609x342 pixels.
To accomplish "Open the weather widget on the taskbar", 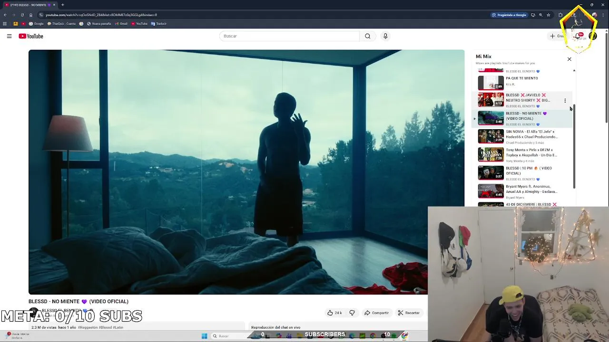I will 17,336.
